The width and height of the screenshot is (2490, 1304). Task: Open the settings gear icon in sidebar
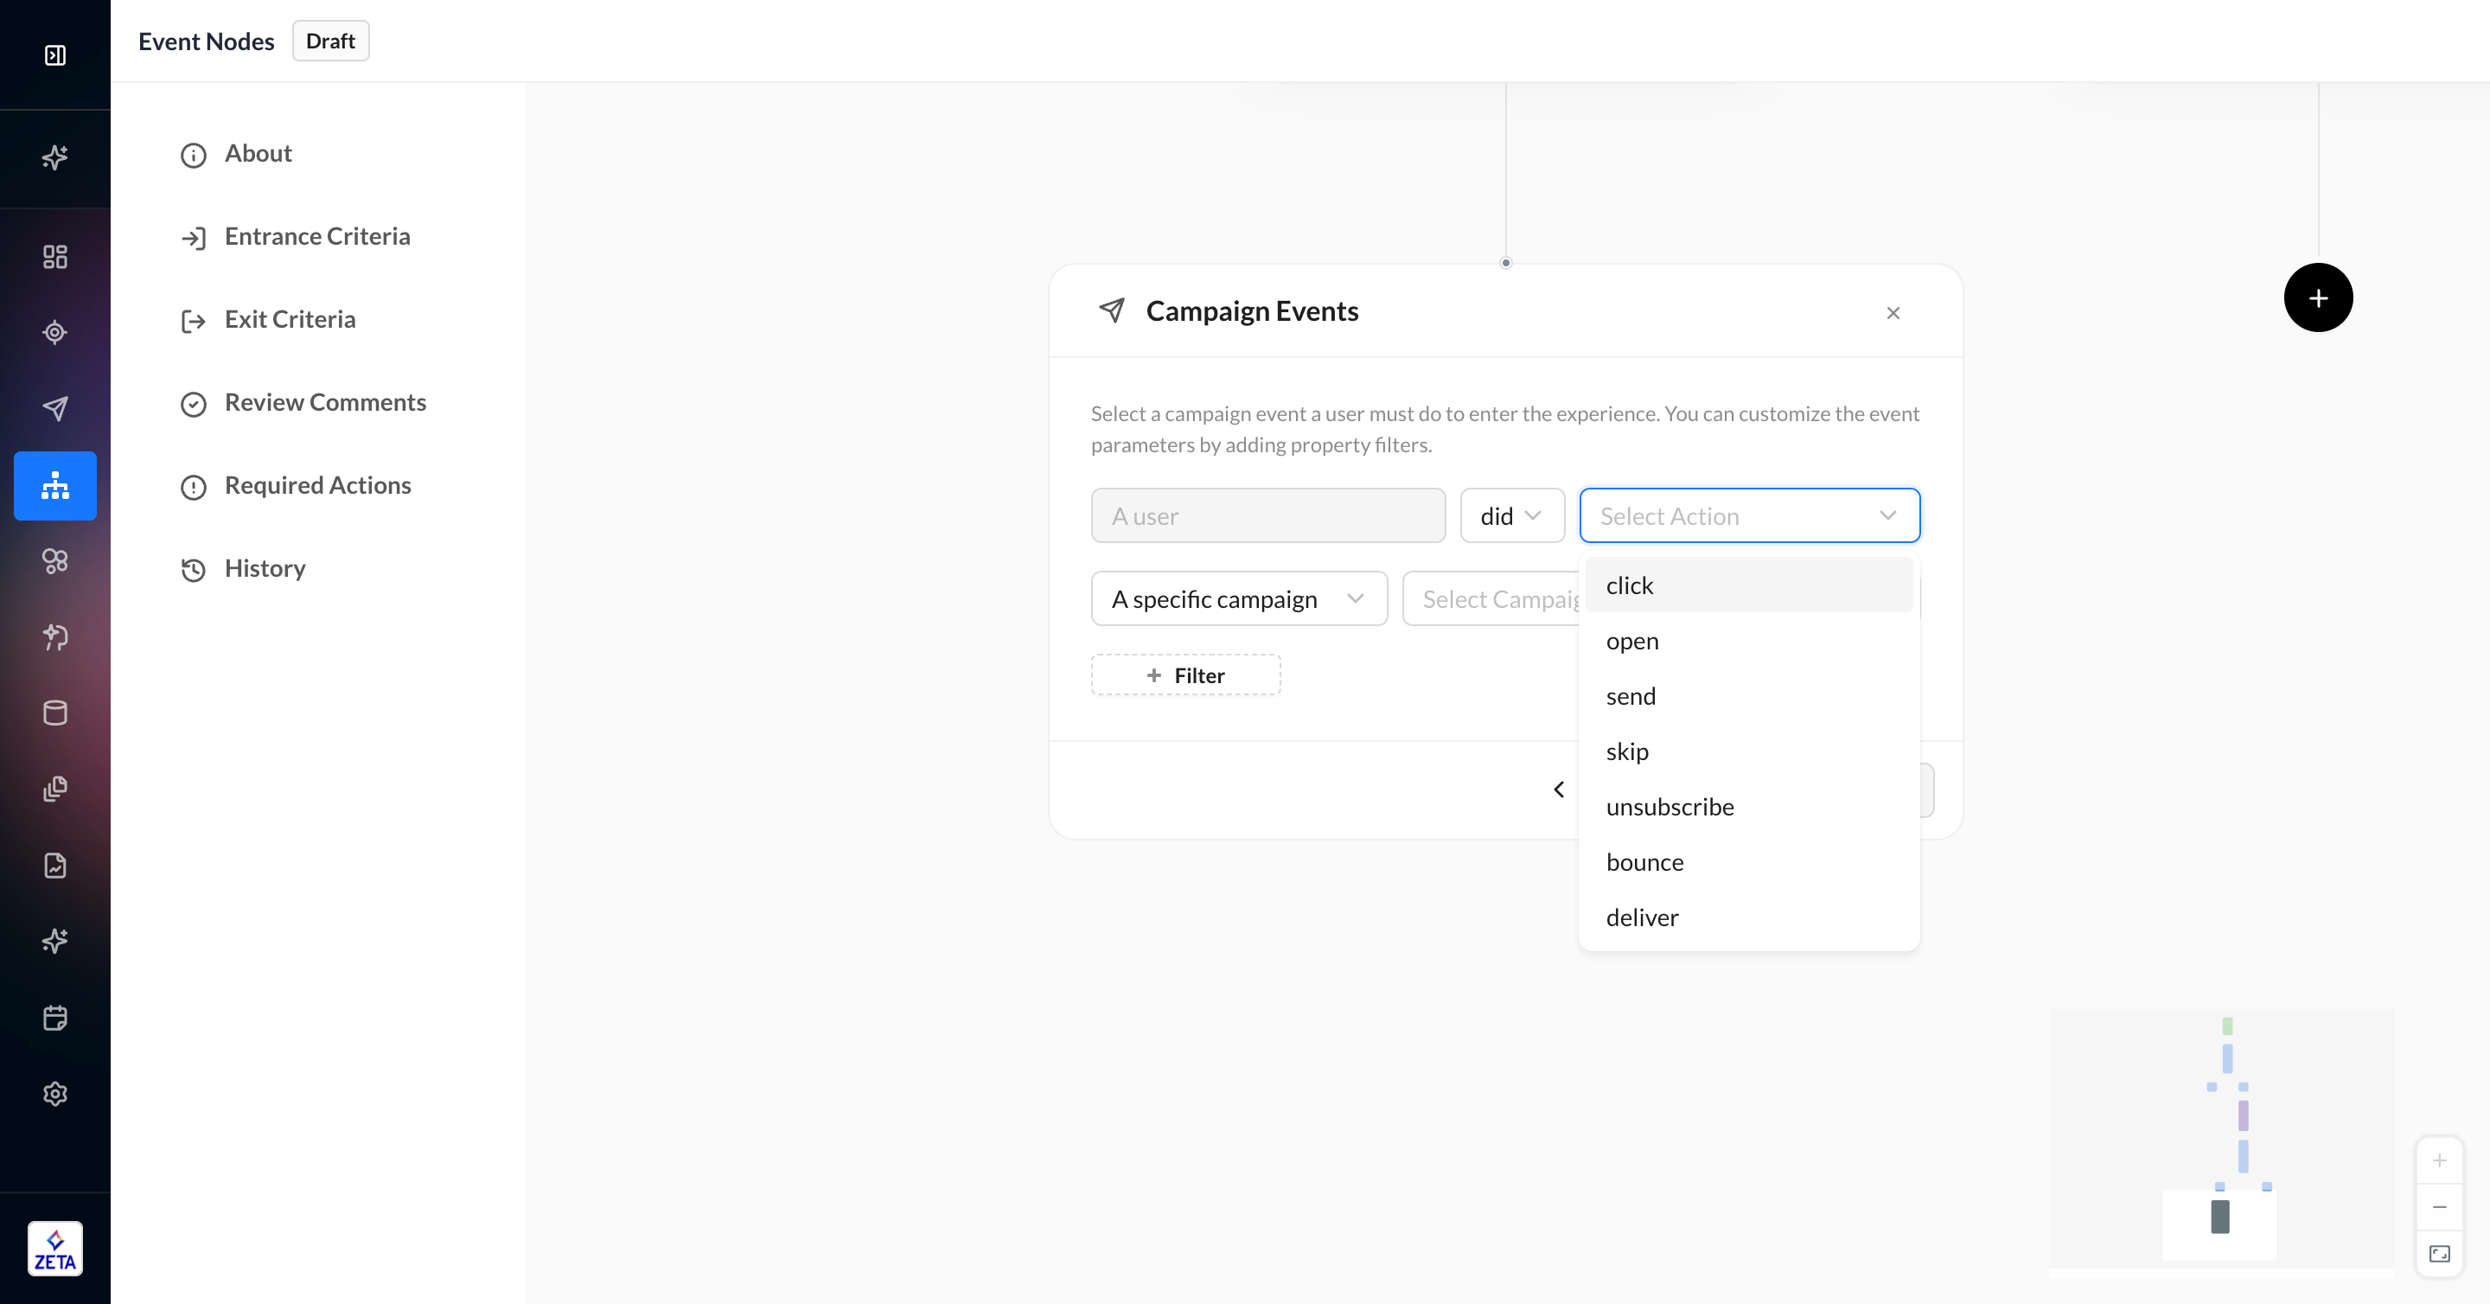pos(55,1093)
